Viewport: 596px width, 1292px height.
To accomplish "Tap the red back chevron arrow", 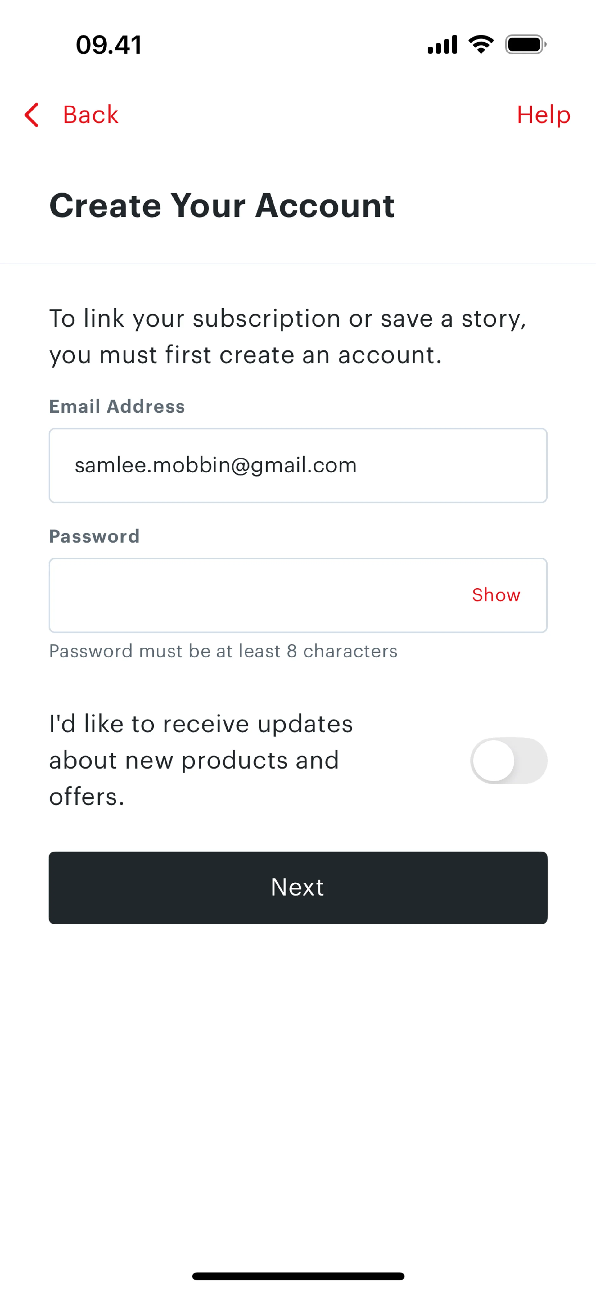I will [x=32, y=115].
